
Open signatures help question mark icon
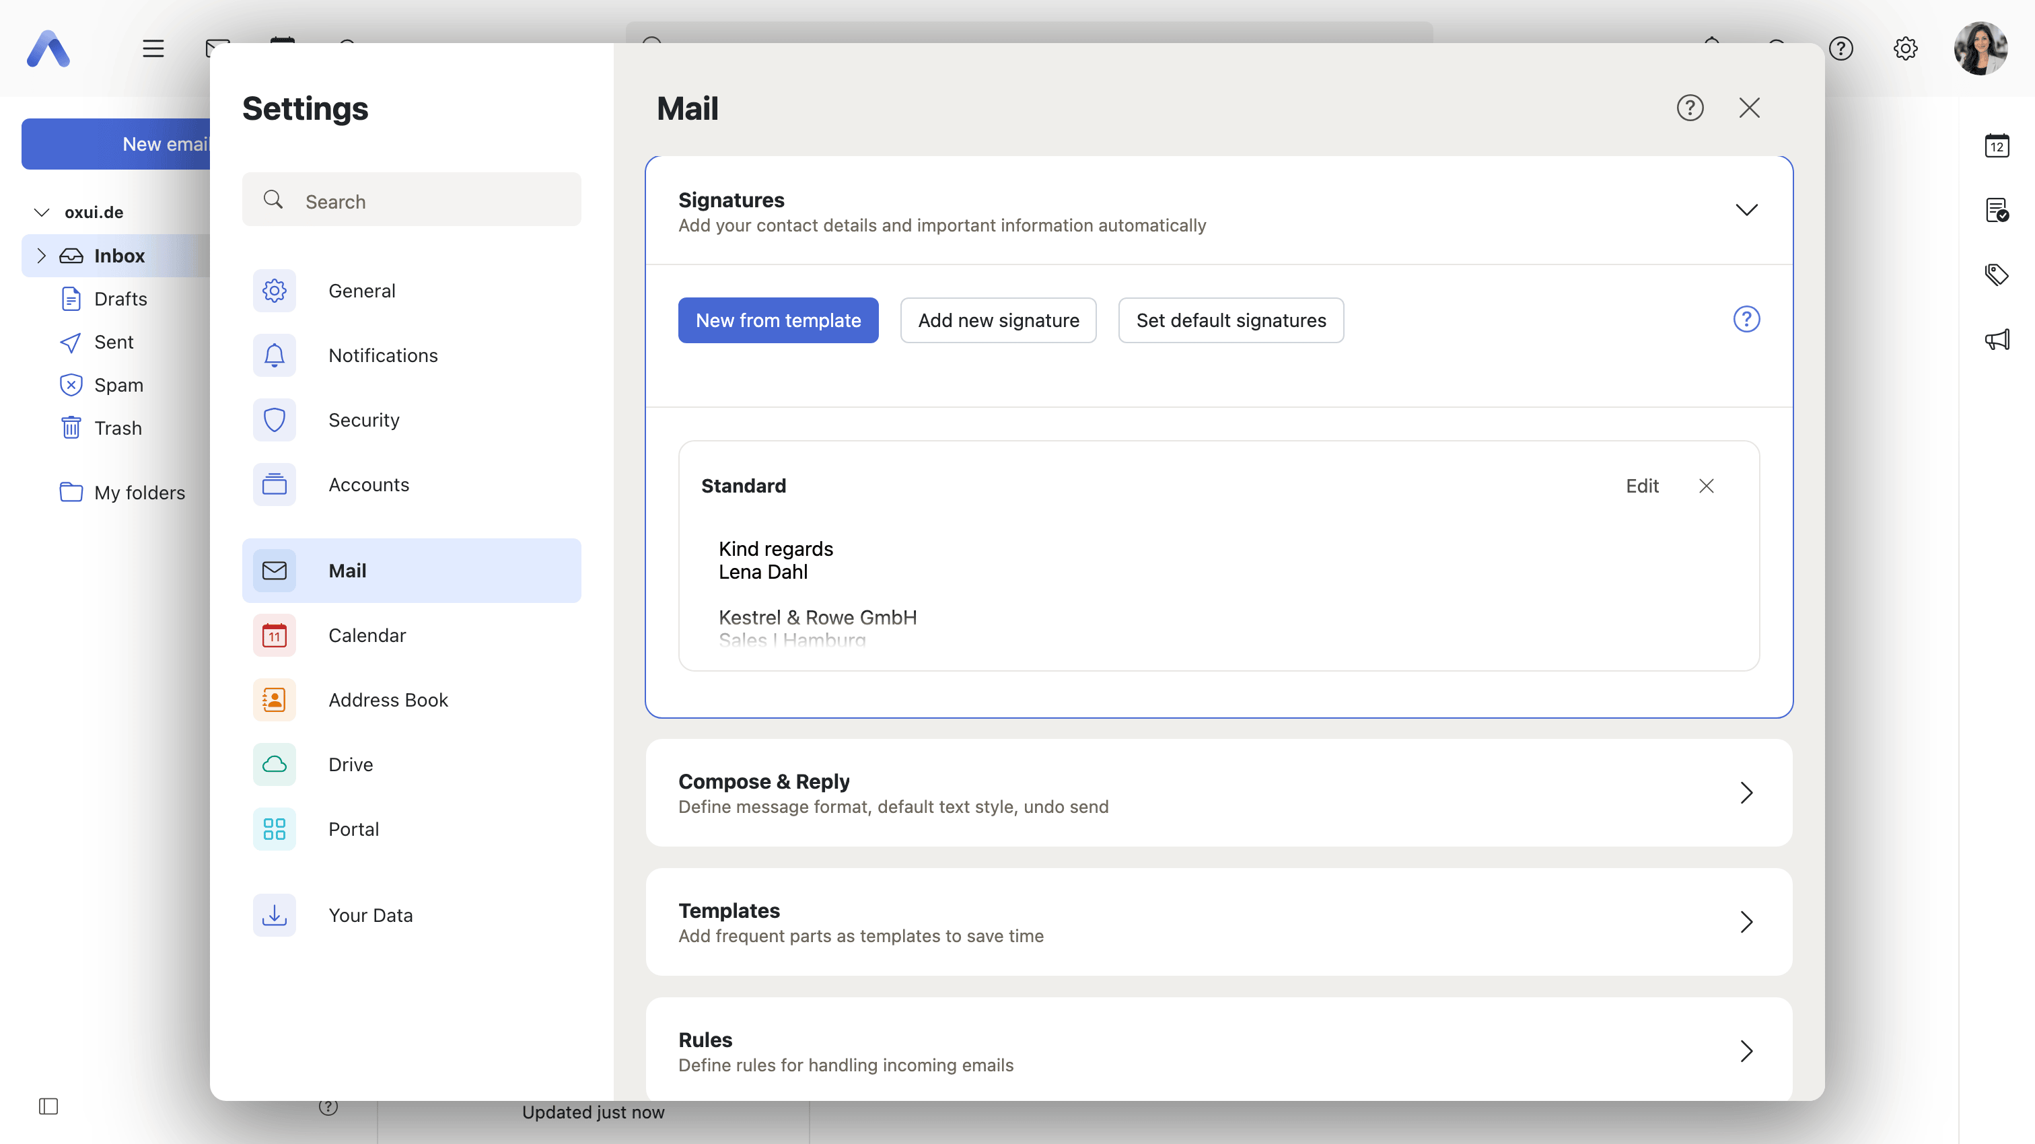[1746, 319]
